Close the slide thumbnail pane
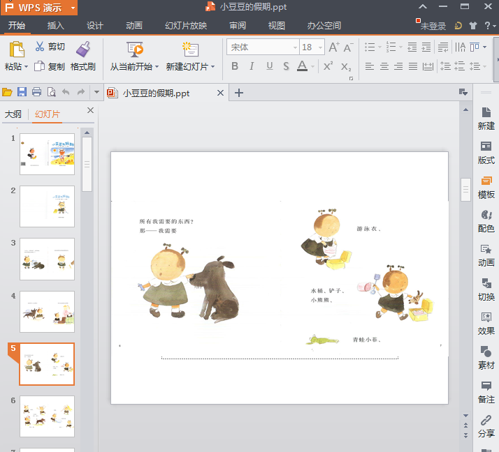The height and width of the screenshot is (452, 499). point(90,110)
